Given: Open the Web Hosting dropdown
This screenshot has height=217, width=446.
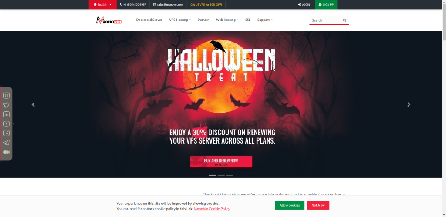Looking at the screenshot, I should coord(227,20).
